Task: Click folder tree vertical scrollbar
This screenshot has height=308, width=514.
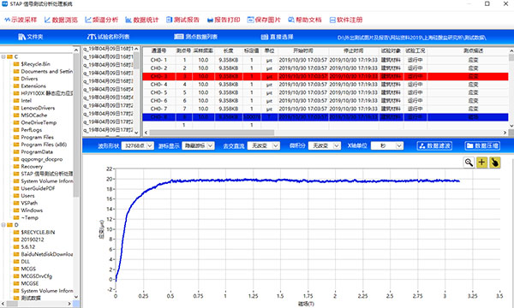Action: (x=76, y=124)
